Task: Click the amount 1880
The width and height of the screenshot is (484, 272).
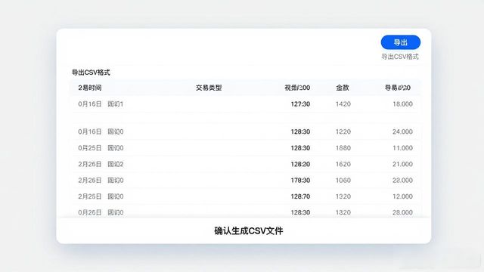Action: coord(343,148)
